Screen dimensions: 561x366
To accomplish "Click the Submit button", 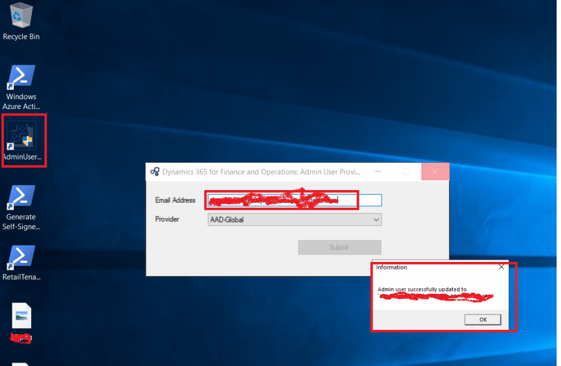I will coord(339,247).
